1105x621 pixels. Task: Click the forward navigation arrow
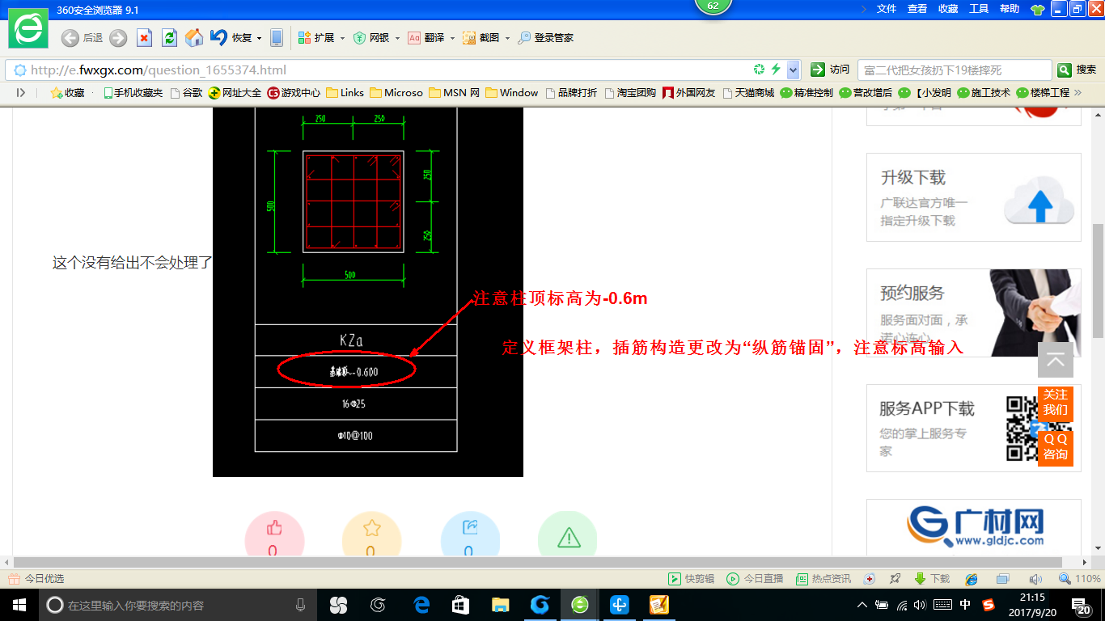[118, 38]
